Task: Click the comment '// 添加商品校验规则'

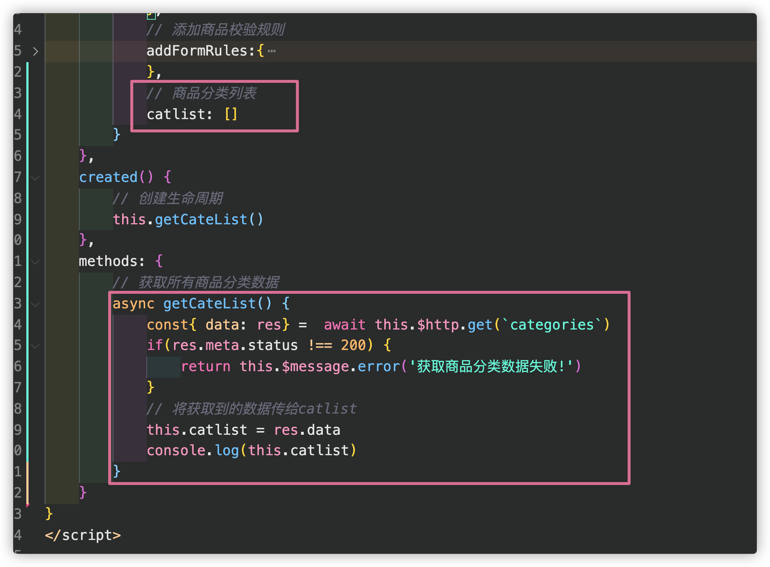Action: click(216, 30)
